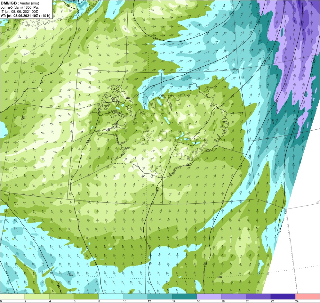
Task: Choose the 20–22 m/s violet swatch
Action: tap(258, 296)
